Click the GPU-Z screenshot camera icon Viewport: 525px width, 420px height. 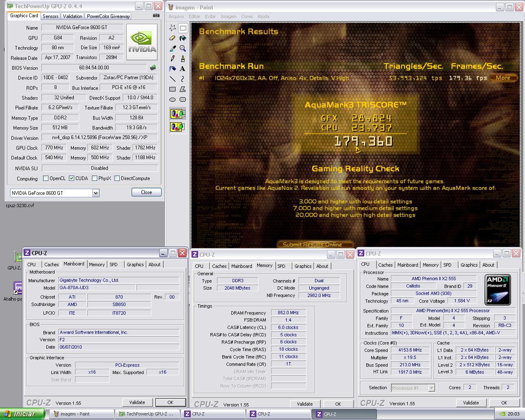point(156,16)
